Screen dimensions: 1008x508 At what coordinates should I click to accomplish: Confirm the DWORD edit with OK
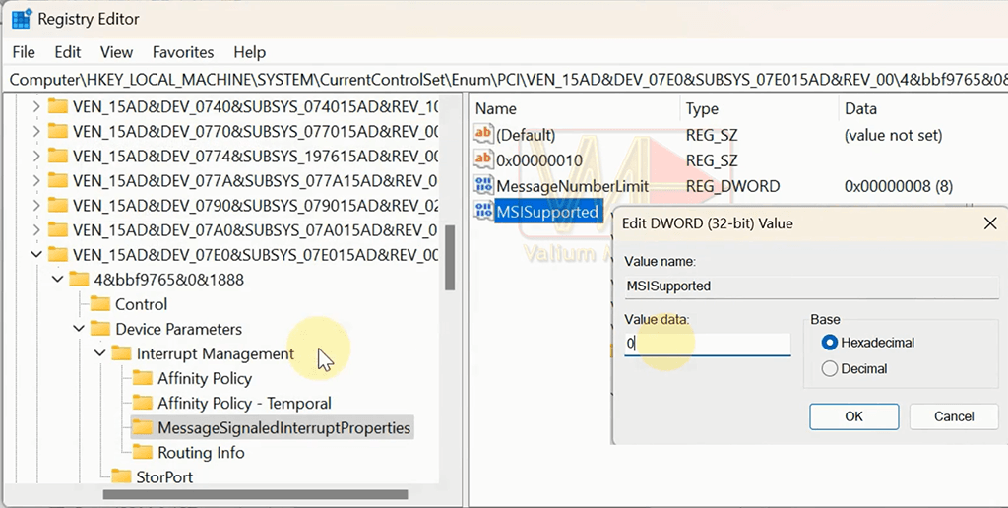[853, 416]
